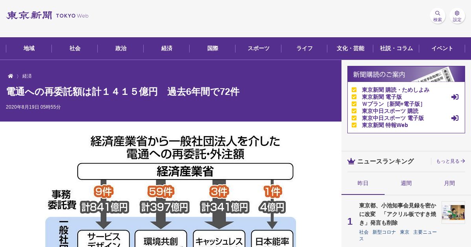Open the 政治 navigation menu

(121, 49)
